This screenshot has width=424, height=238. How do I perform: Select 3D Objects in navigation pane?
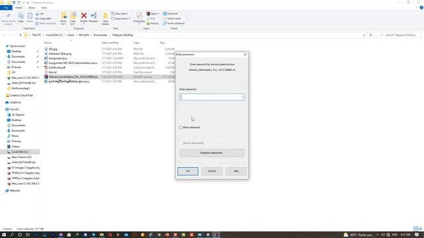[18, 115]
